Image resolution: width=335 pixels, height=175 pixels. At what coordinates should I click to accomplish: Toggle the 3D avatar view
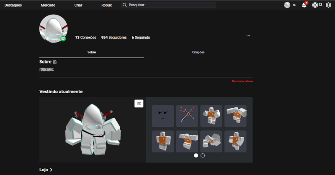pyautogui.click(x=139, y=104)
